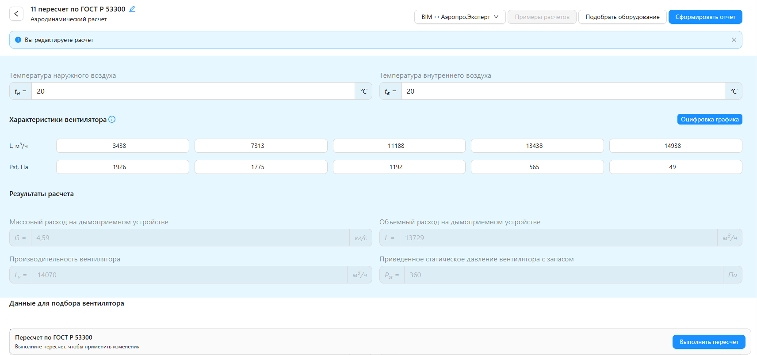Open the BIM ↔ Аэропро.Эксперт dropdown

click(459, 17)
